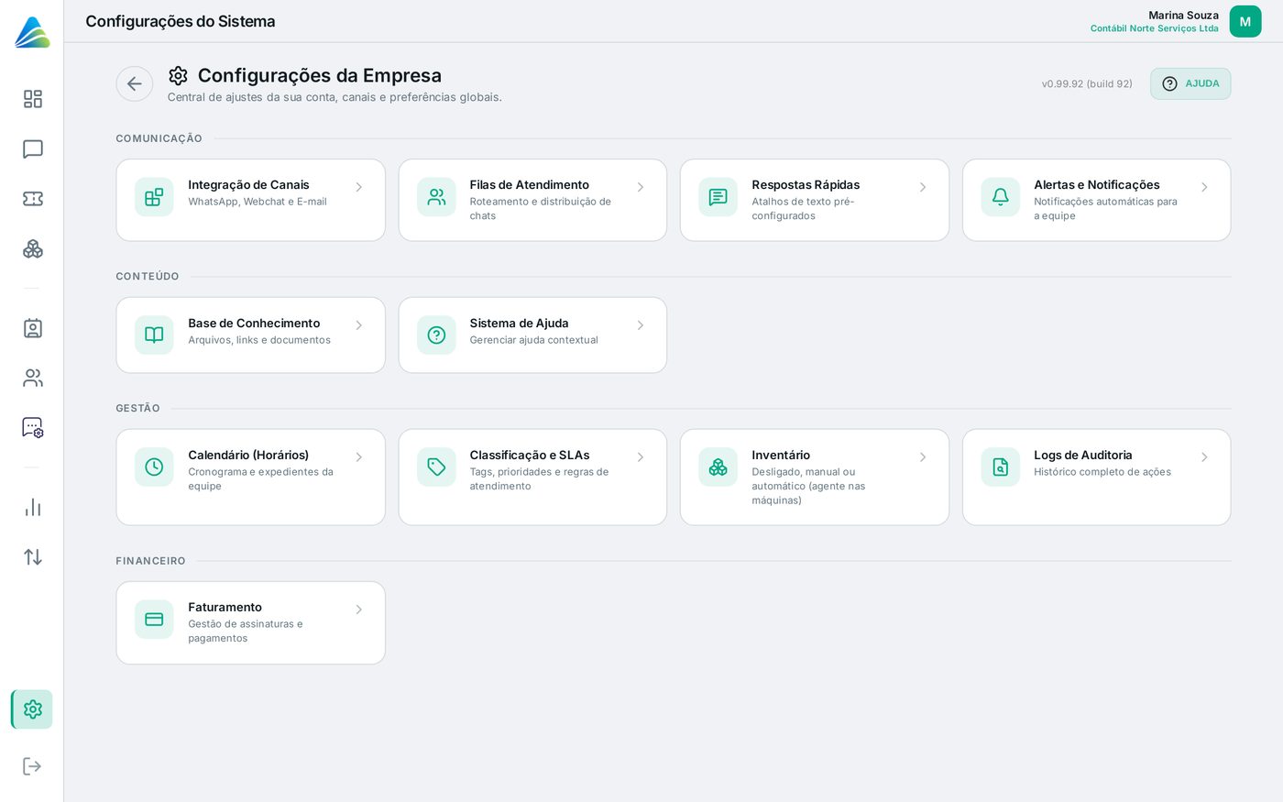Image resolution: width=1283 pixels, height=802 pixels.
Task: Click the Configurações da Empresa gear icon
Action: pyautogui.click(x=179, y=76)
